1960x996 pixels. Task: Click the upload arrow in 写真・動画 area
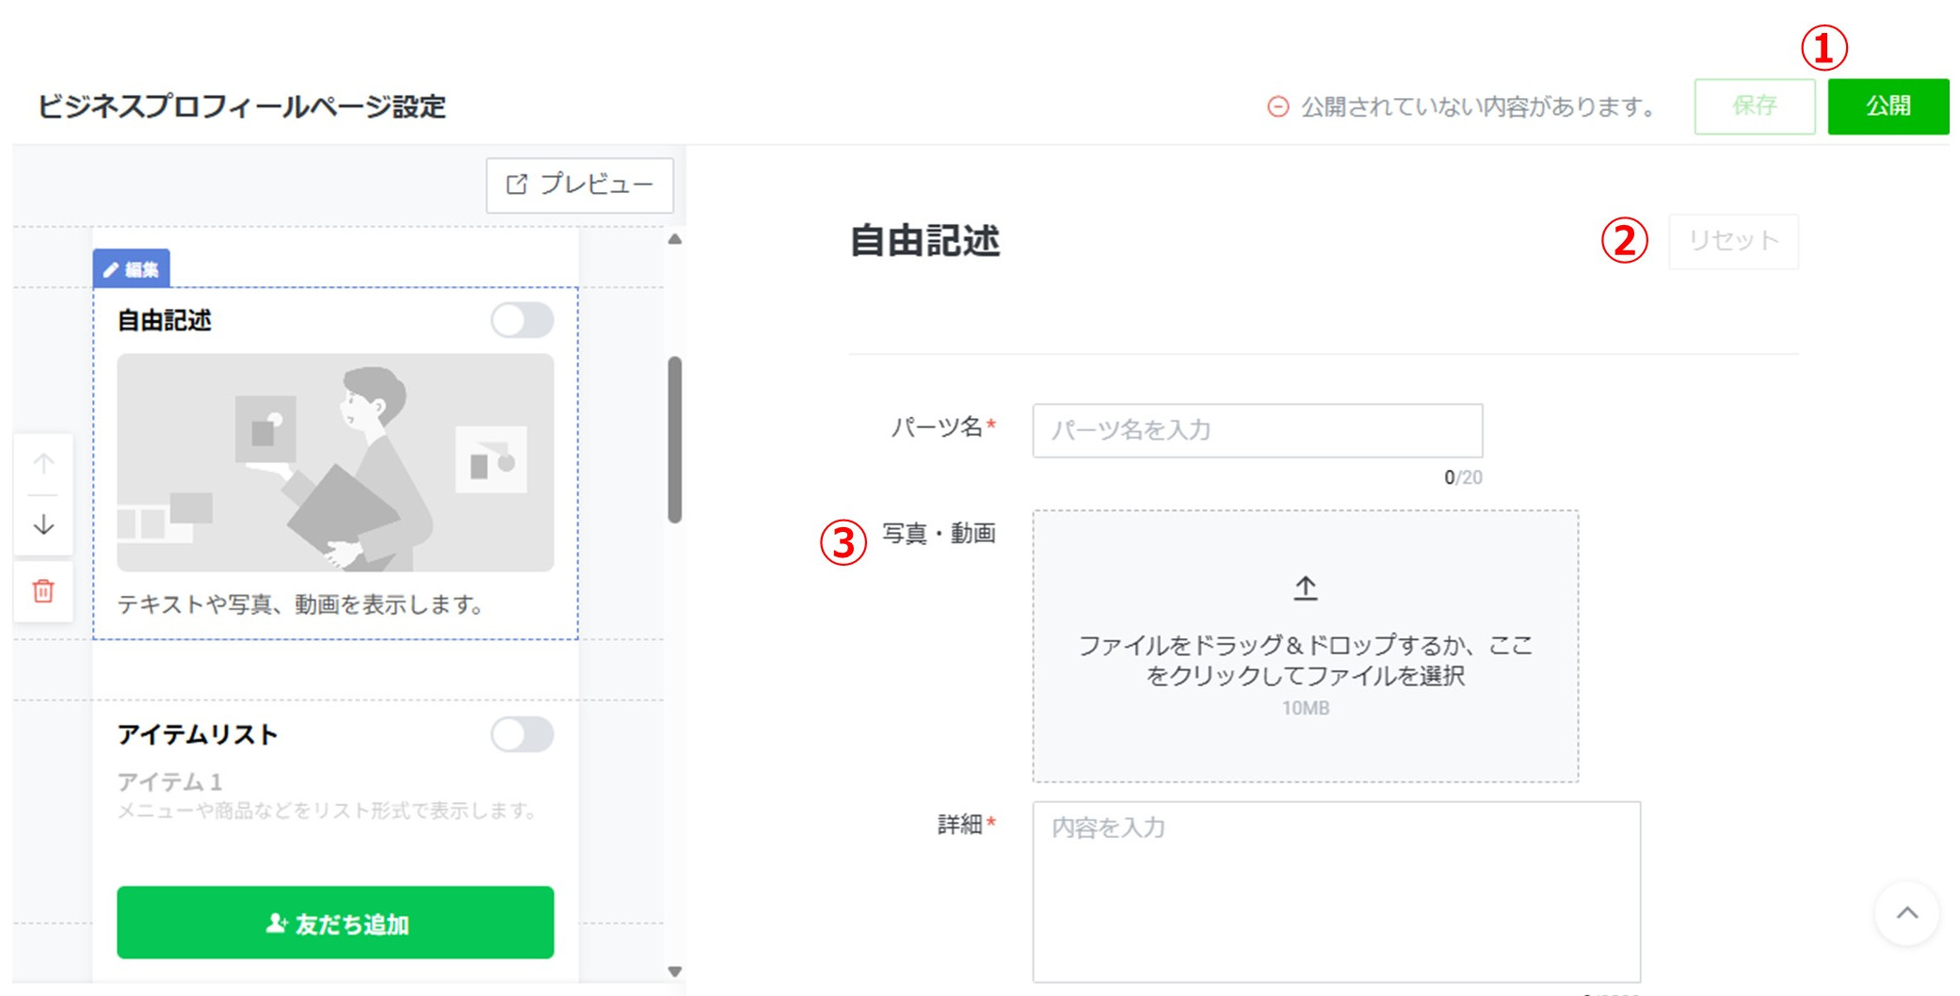(1307, 586)
